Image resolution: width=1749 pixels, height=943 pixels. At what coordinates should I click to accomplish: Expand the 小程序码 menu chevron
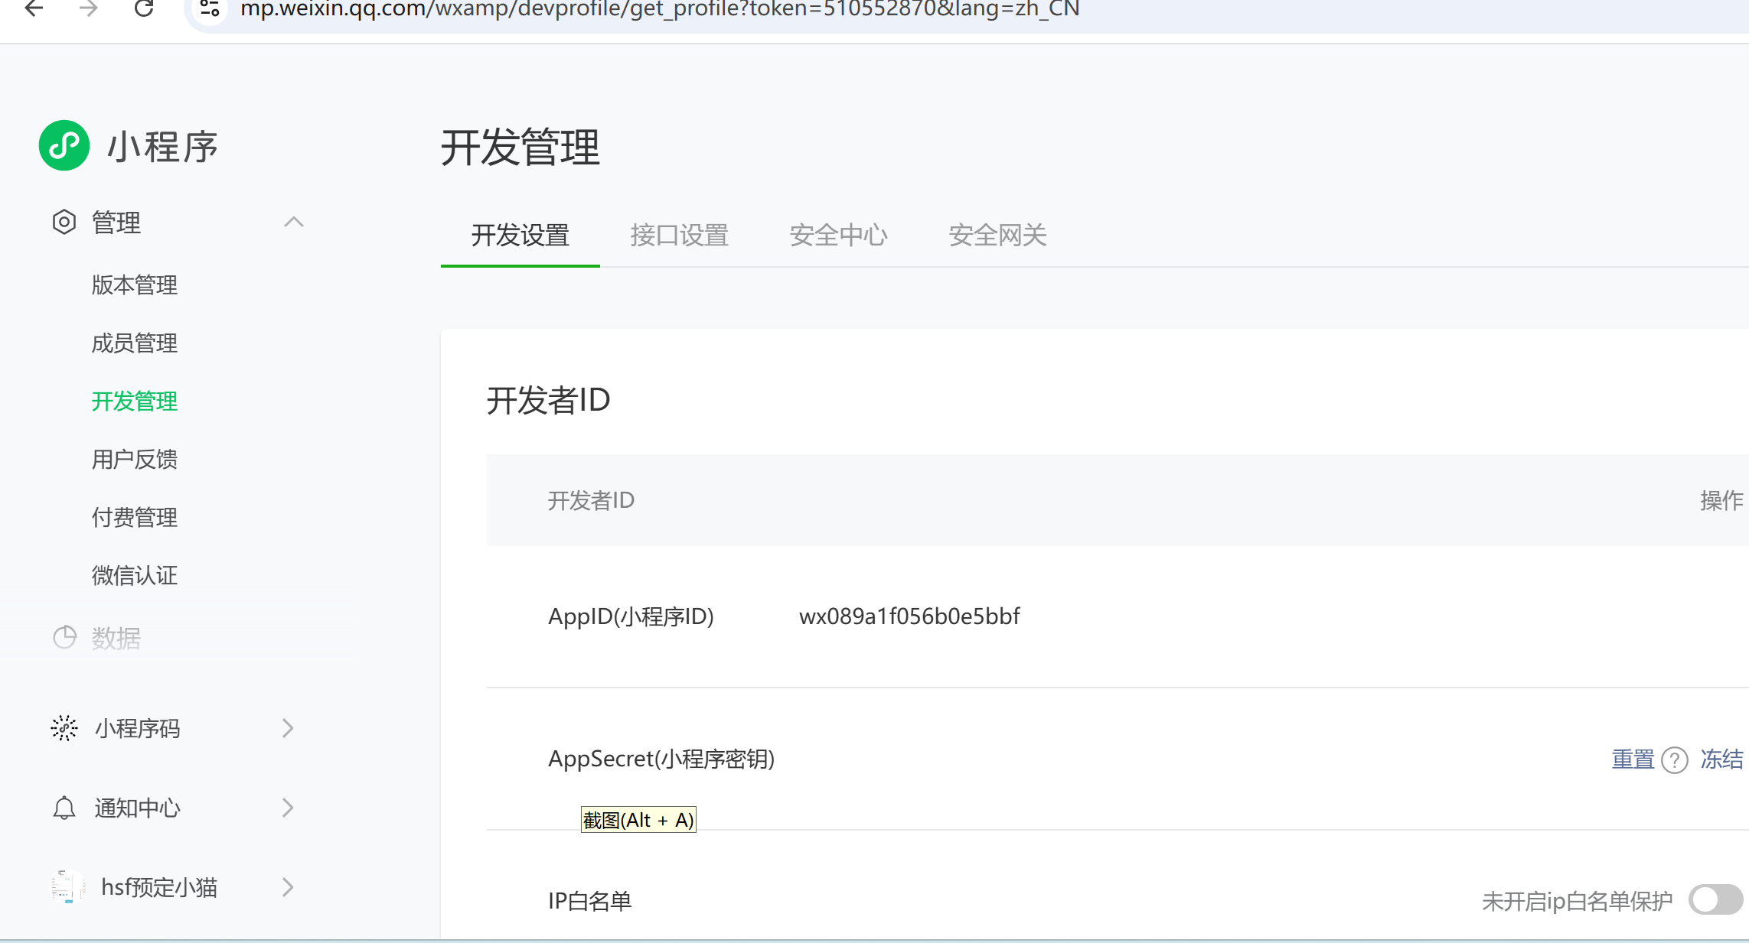(288, 728)
